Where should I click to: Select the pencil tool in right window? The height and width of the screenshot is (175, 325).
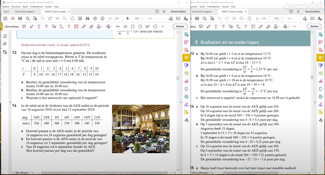point(260,26)
